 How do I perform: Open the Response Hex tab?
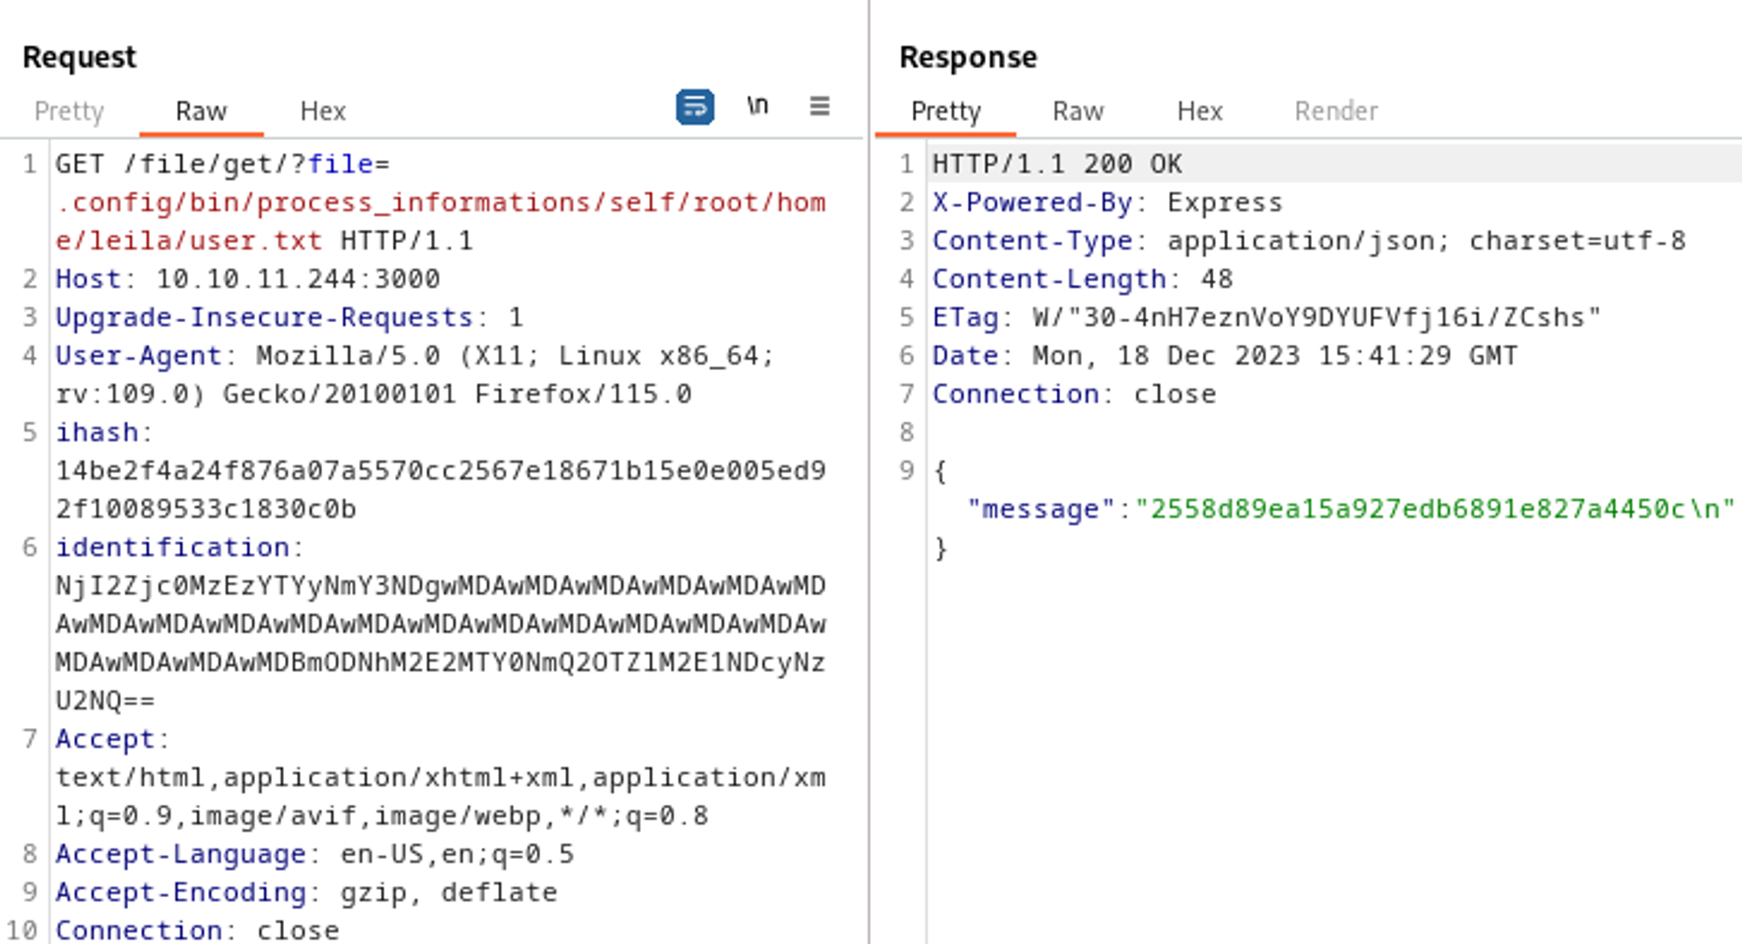(x=1199, y=111)
